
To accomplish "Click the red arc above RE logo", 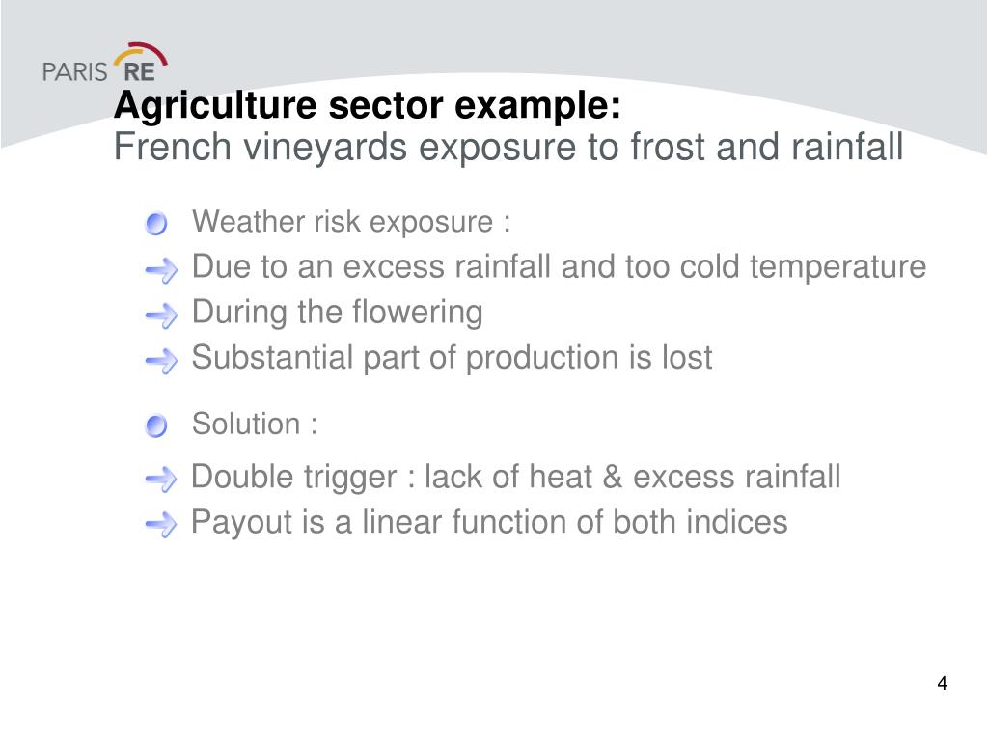I will coord(148,53).
